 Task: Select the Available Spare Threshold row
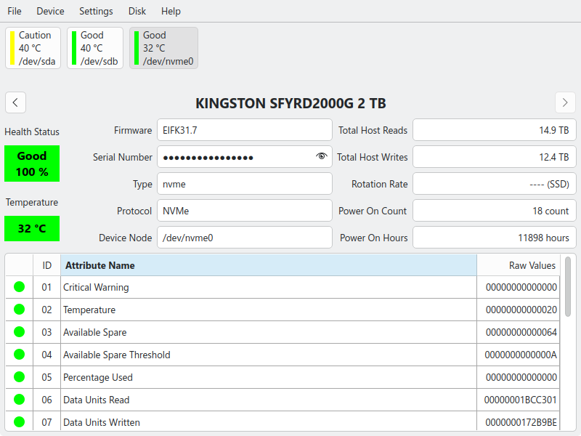click(x=283, y=355)
